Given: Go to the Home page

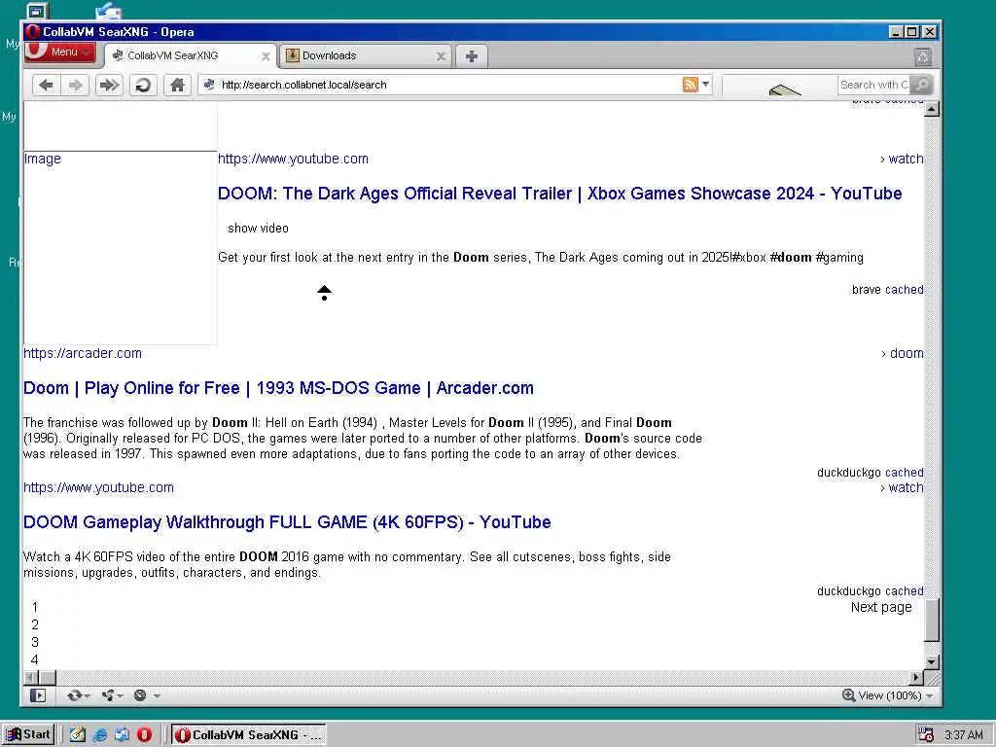Looking at the screenshot, I should [x=177, y=85].
